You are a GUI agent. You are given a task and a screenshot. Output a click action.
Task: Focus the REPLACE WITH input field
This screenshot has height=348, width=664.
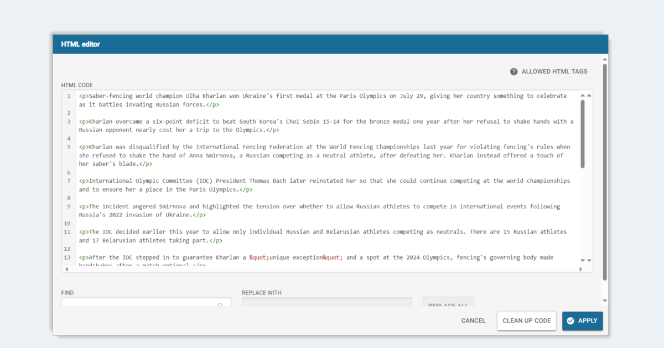[327, 302]
